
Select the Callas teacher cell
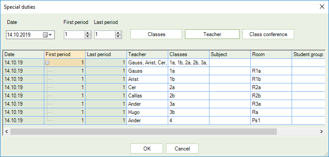(x=147, y=96)
